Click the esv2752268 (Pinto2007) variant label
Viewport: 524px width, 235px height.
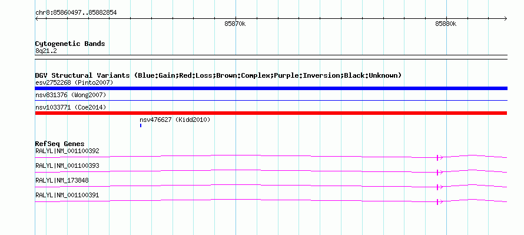(74, 82)
